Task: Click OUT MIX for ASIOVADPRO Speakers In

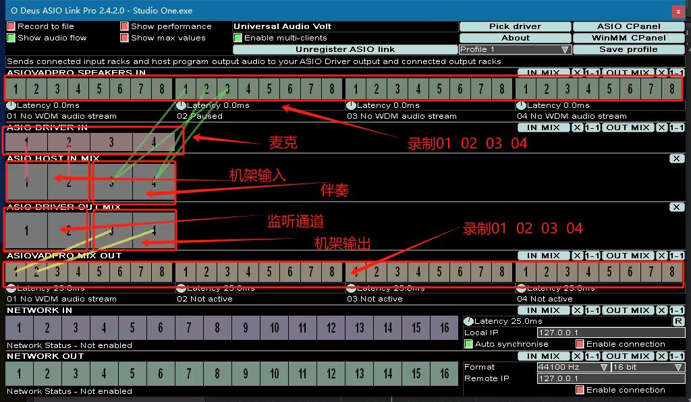Action: (x=628, y=73)
